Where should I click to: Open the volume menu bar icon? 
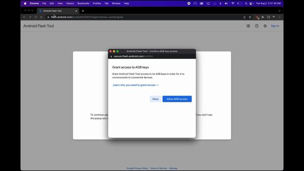tap(226, 3)
